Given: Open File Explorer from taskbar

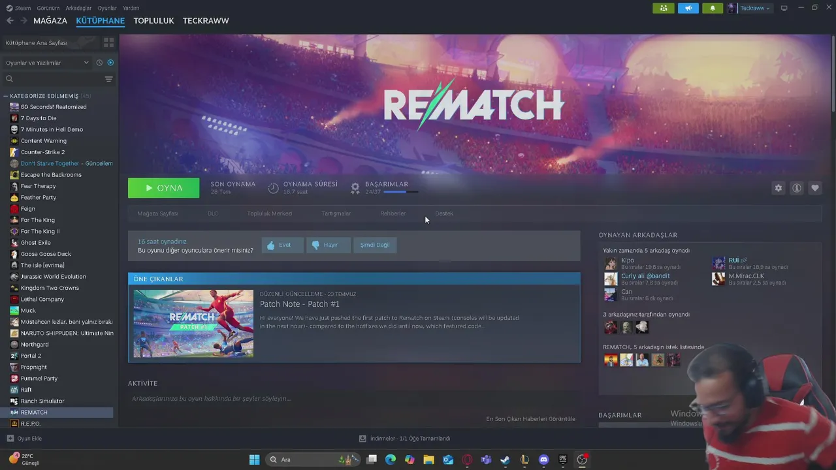Looking at the screenshot, I should click(429, 460).
